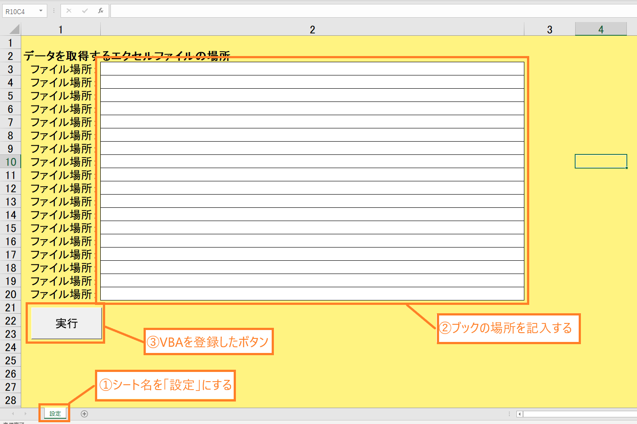The image size is (637, 424).
Task: Select row header 10
Action: point(10,162)
